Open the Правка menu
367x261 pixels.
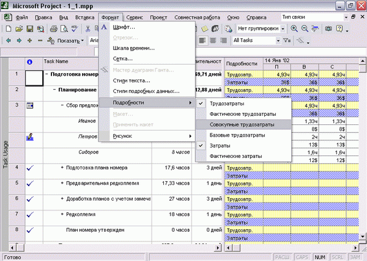(x=43, y=17)
